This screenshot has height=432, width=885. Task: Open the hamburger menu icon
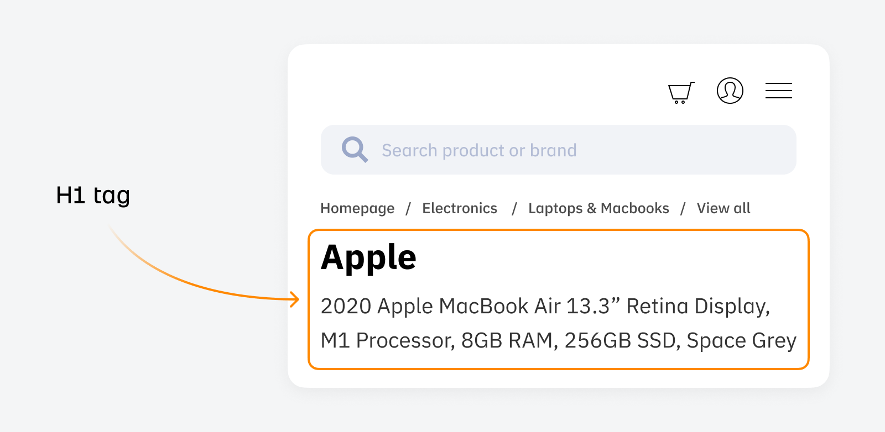(x=778, y=91)
